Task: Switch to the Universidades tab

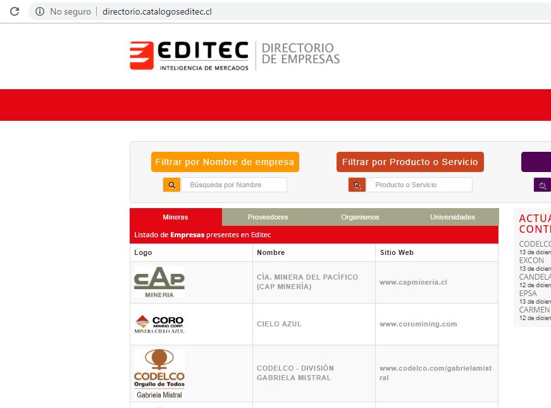Action: [452, 217]
